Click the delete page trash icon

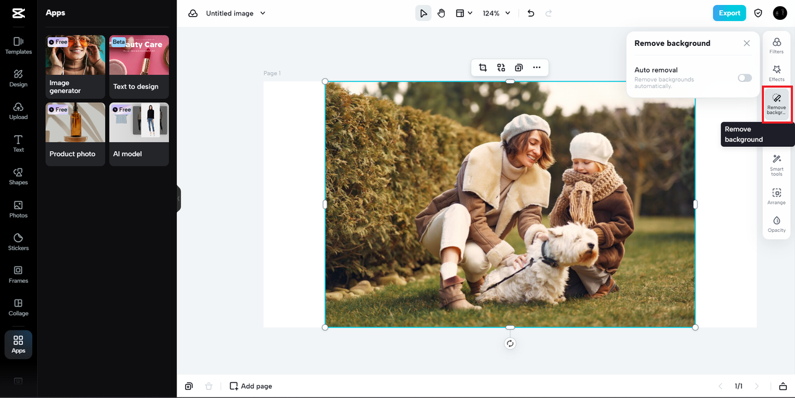(x=209, y=386)
